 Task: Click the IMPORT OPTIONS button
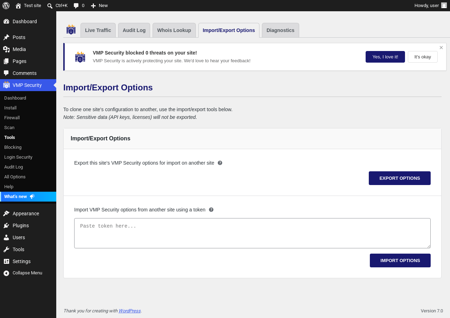[400, 260]
